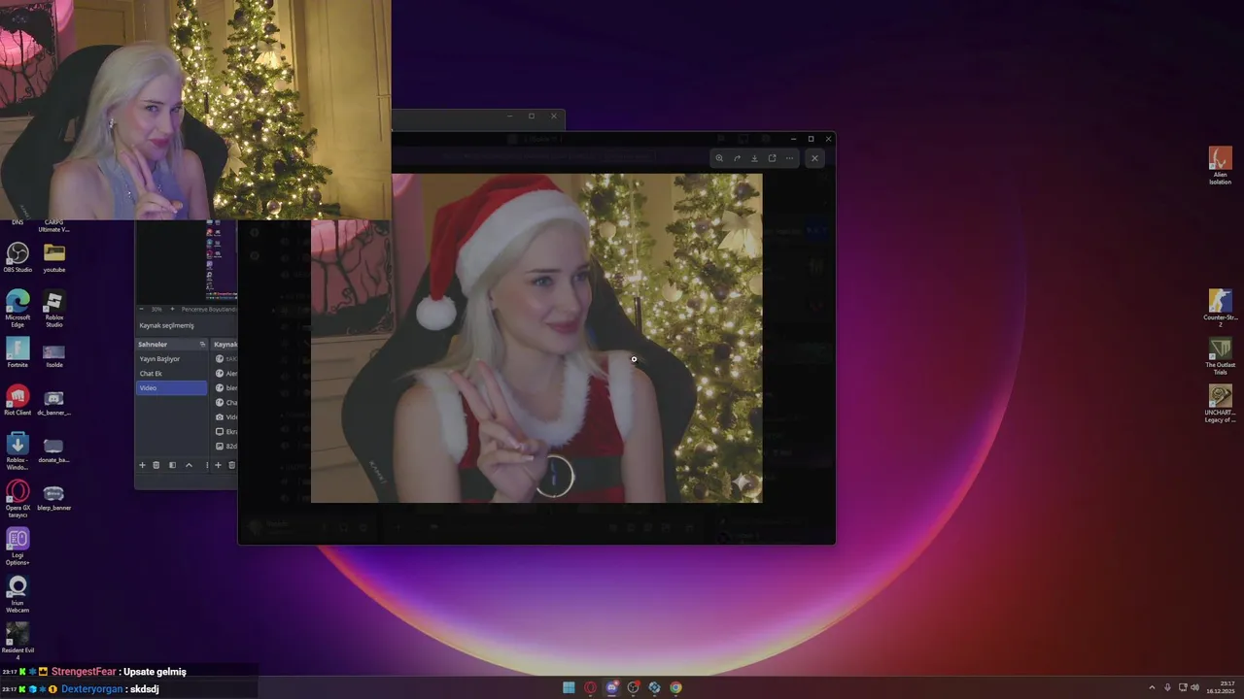Open OBS Studio from taskbar
This screenshot has height=699, width=1244.
pyautogui.click(x=633, y=687)
